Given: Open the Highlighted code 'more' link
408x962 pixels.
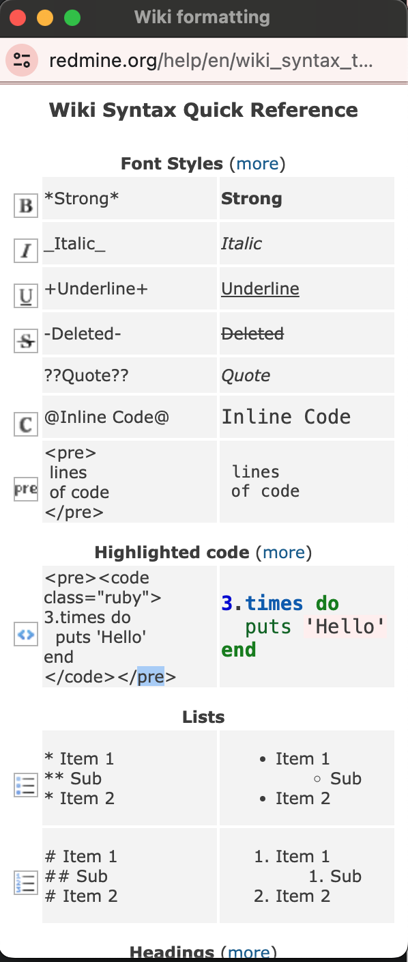Looking at the screenshot, I should 284,552.
